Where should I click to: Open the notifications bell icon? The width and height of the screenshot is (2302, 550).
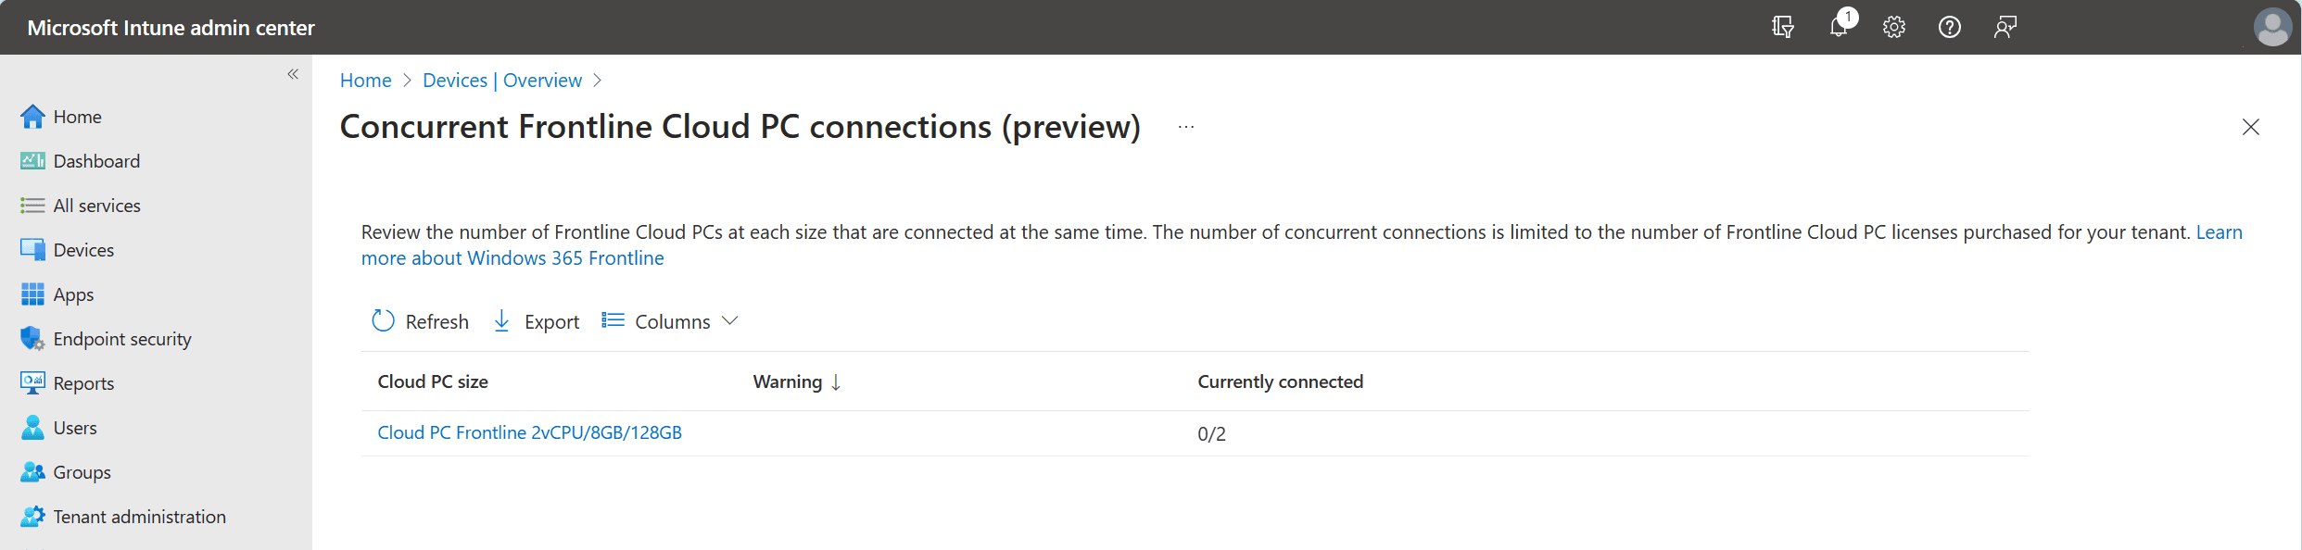coord(1839,27)
